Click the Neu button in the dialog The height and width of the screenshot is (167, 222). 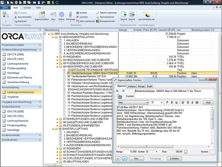coord(136,159)
